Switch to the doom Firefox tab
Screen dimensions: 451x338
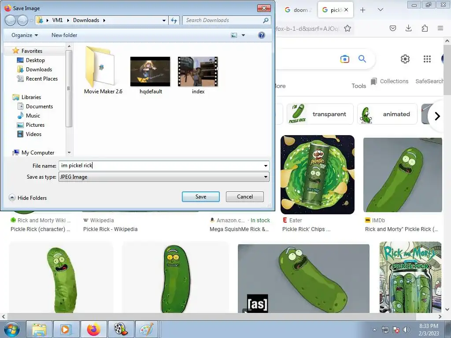(x=298, y=10)
